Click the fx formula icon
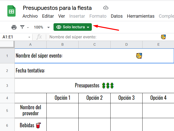Screen dimensions: 174x131 pos(39,37)
